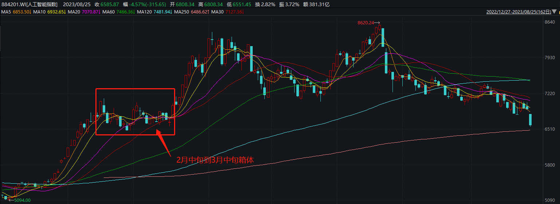Select the MA5 indicator value 6853.50
This screenshot has height=204, width=560.
click(22, 12)
